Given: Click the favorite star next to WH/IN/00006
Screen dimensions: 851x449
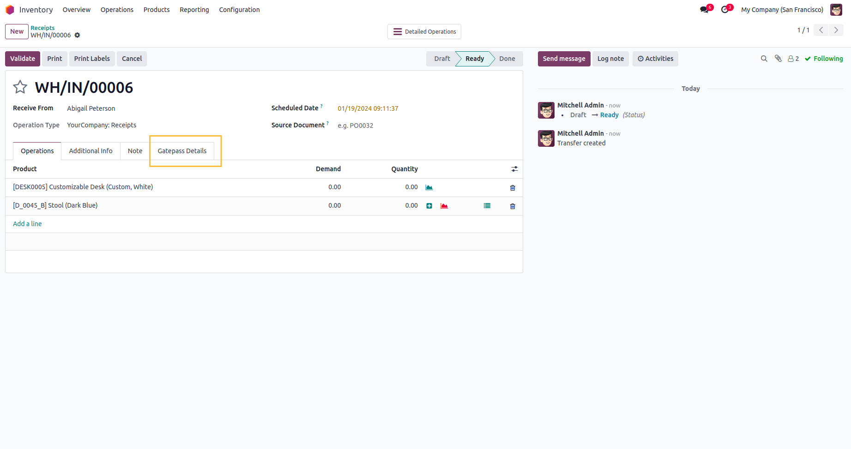Looking at the screenshot, I should [20, 87].
